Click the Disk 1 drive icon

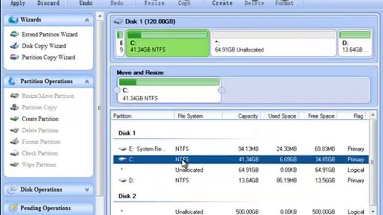point(118,21)
